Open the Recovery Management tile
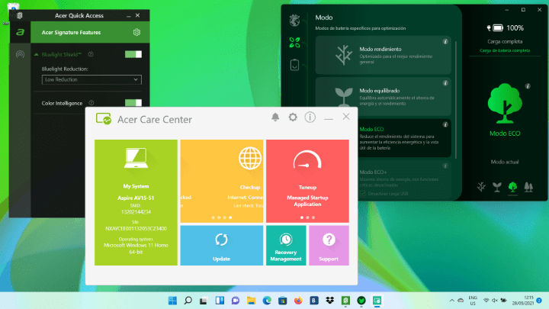Viewport: 549px width, 309px height. click(x=286, y=245)
